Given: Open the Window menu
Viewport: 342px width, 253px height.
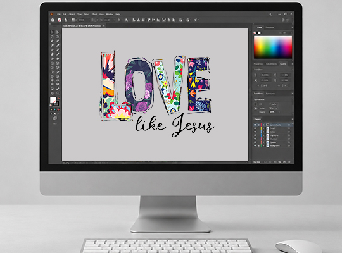Looking at the screenshot, I should point(110,14).
